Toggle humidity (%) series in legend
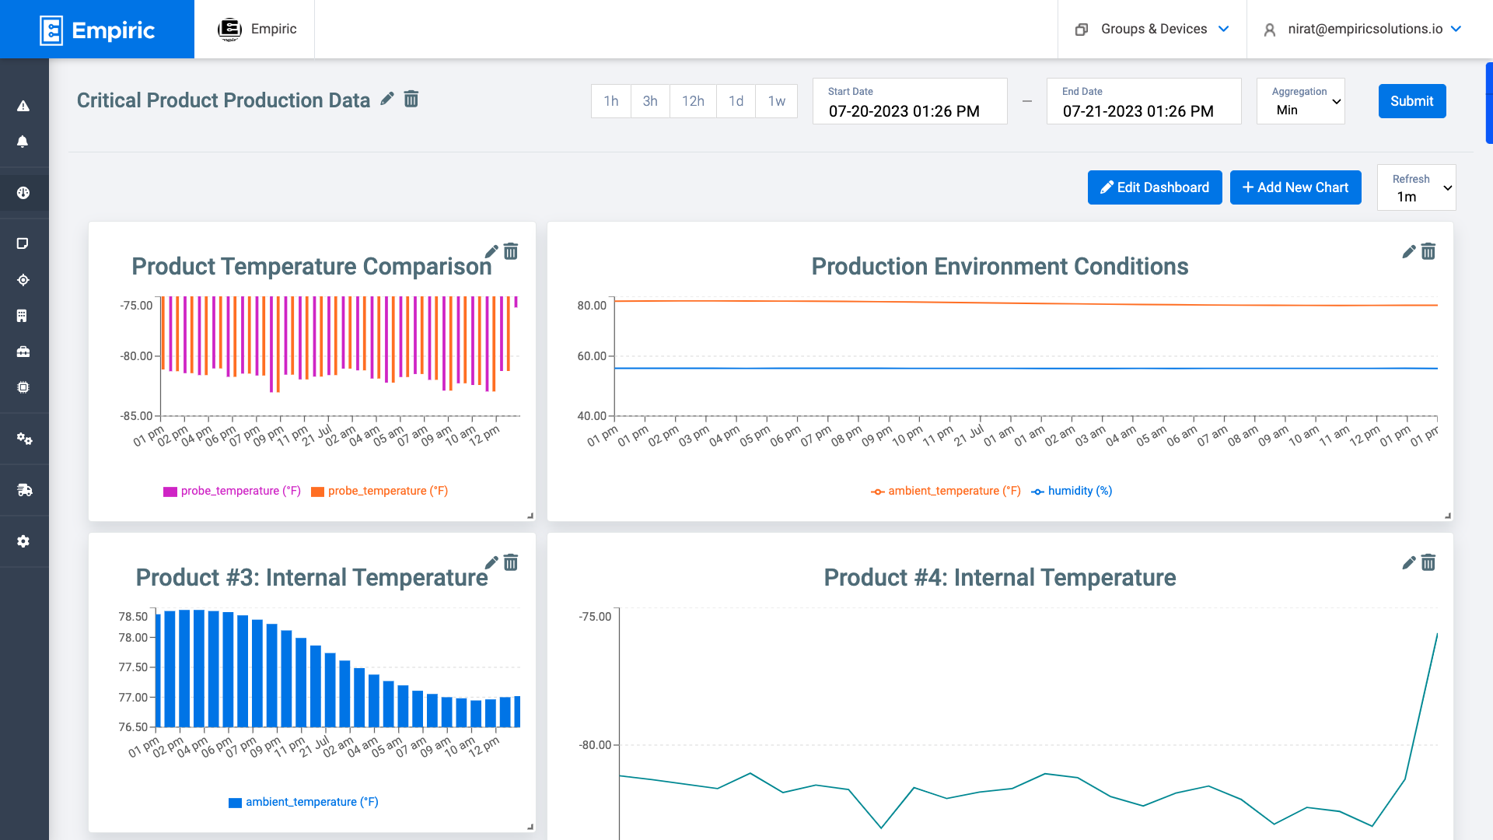The height and width of the screenshot is (840, 1493). point(1072,491)
